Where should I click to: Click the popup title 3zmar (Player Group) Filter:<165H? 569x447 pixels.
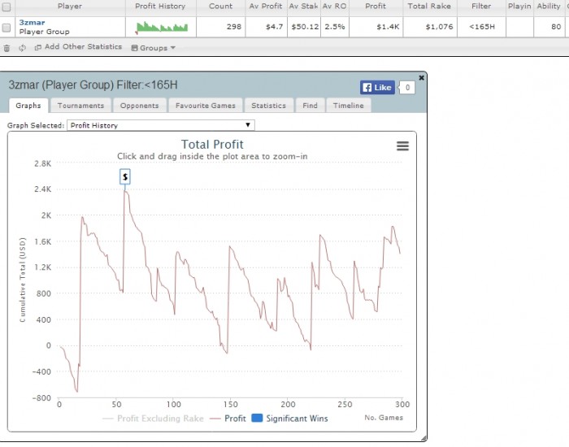[93, 85]
